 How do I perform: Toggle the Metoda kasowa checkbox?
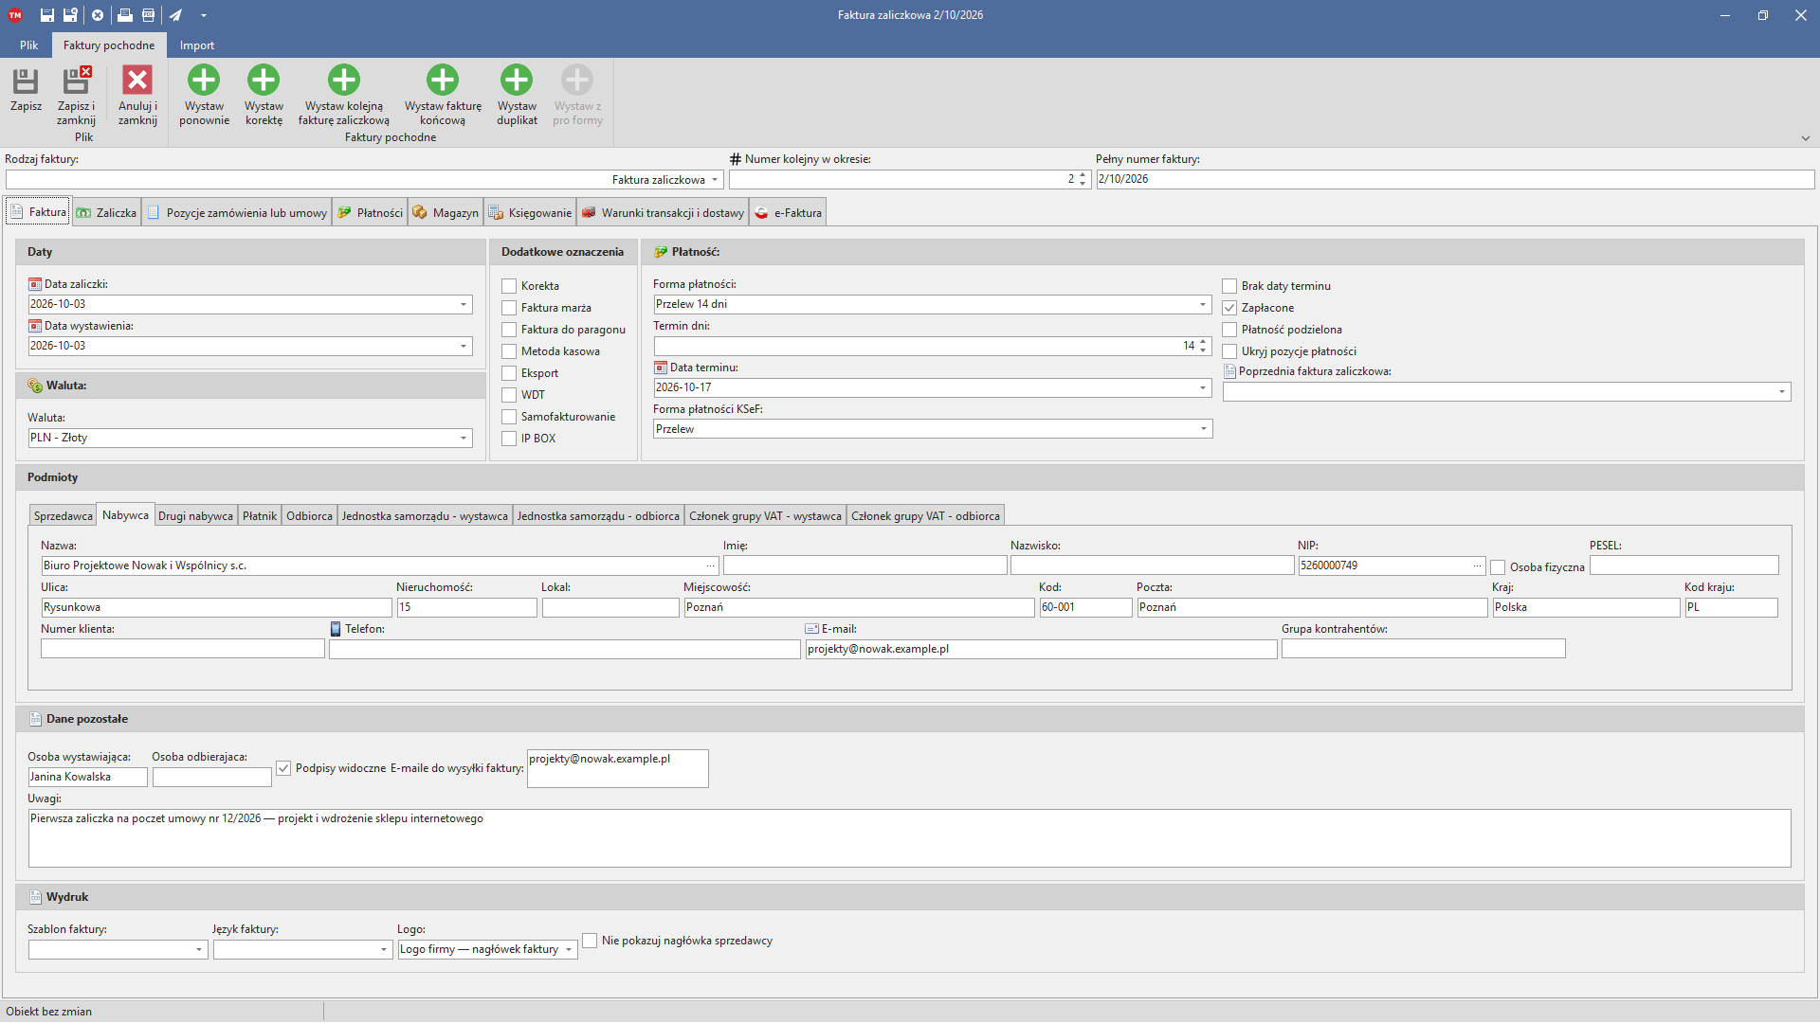click(x=509, y=351)
